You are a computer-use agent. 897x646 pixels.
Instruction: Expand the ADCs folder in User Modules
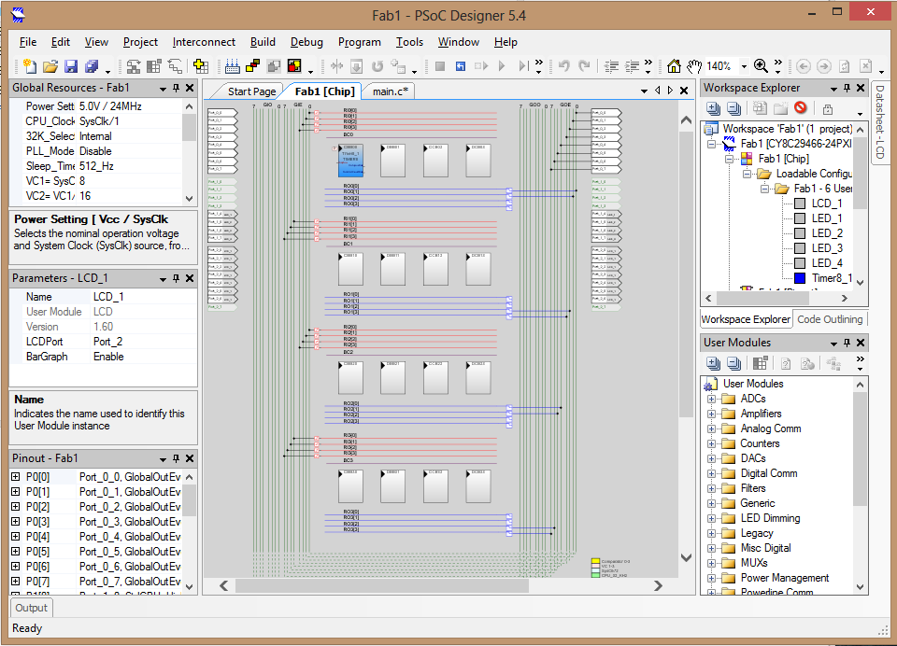[712, 400]
